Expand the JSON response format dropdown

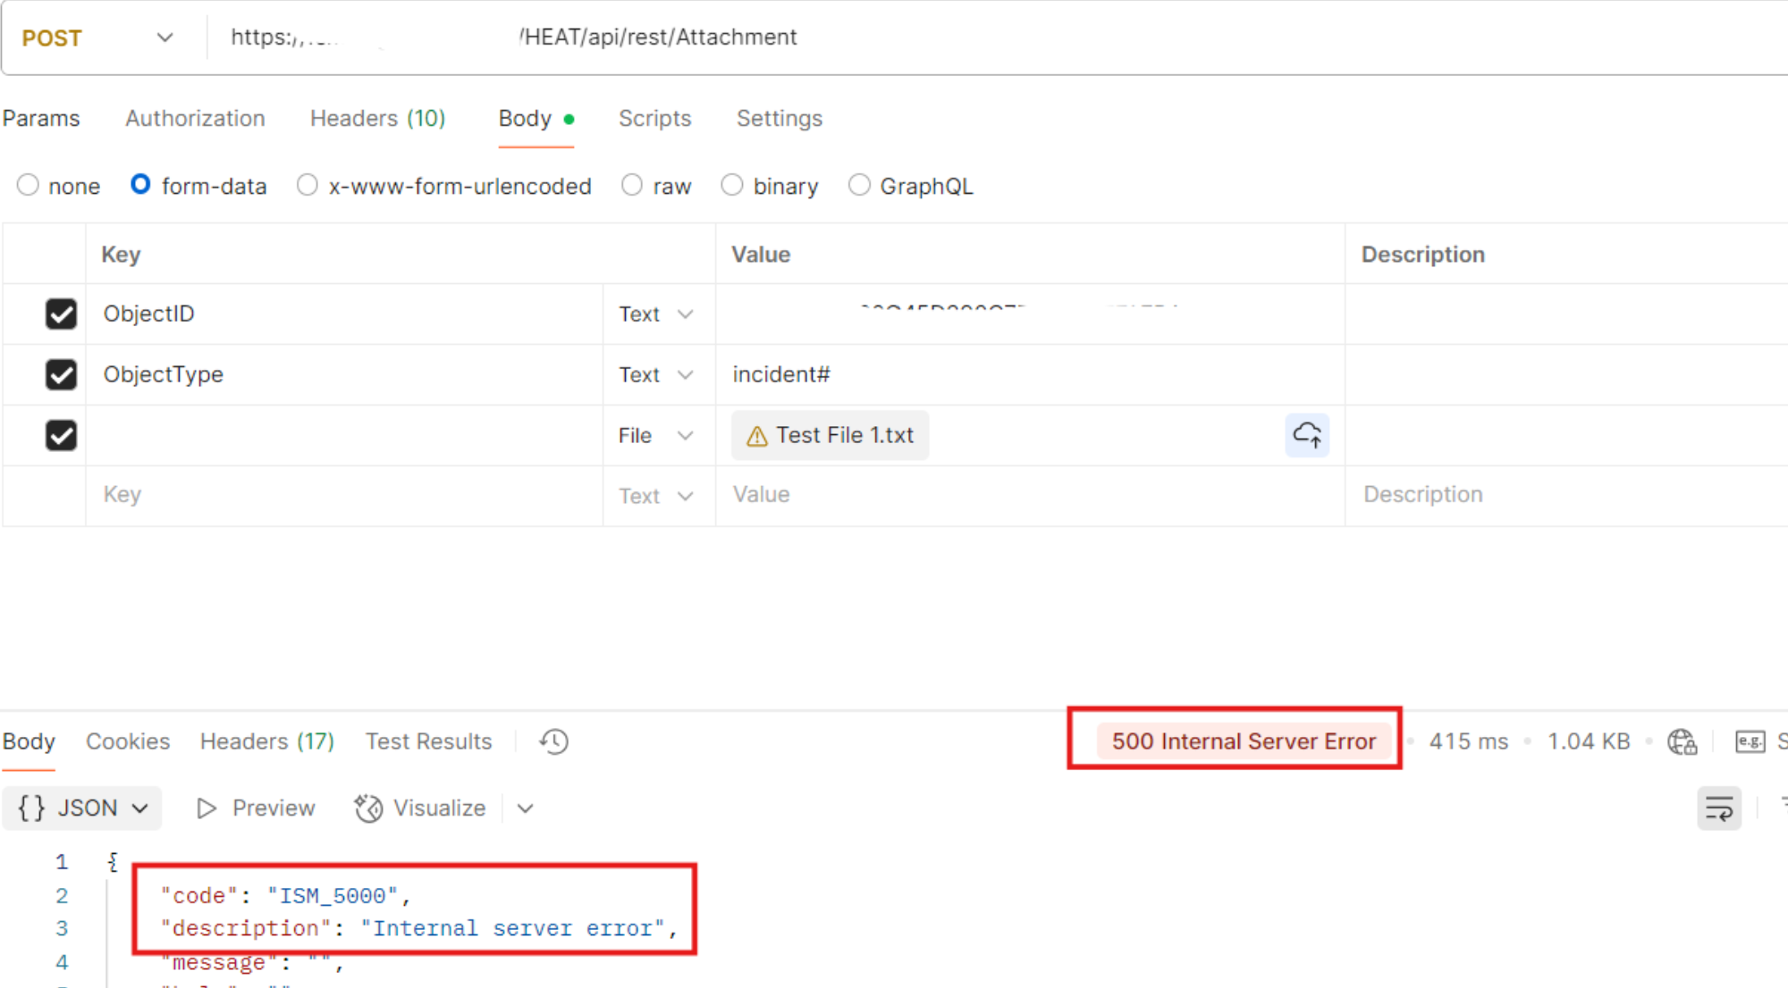click(140, 808)
